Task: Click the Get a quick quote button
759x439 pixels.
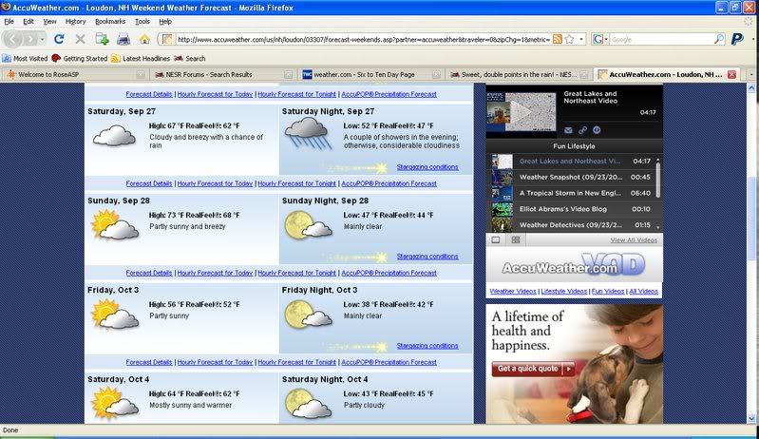Action: point(534,369)
